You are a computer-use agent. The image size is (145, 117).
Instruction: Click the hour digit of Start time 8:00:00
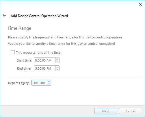pos(36,60)
